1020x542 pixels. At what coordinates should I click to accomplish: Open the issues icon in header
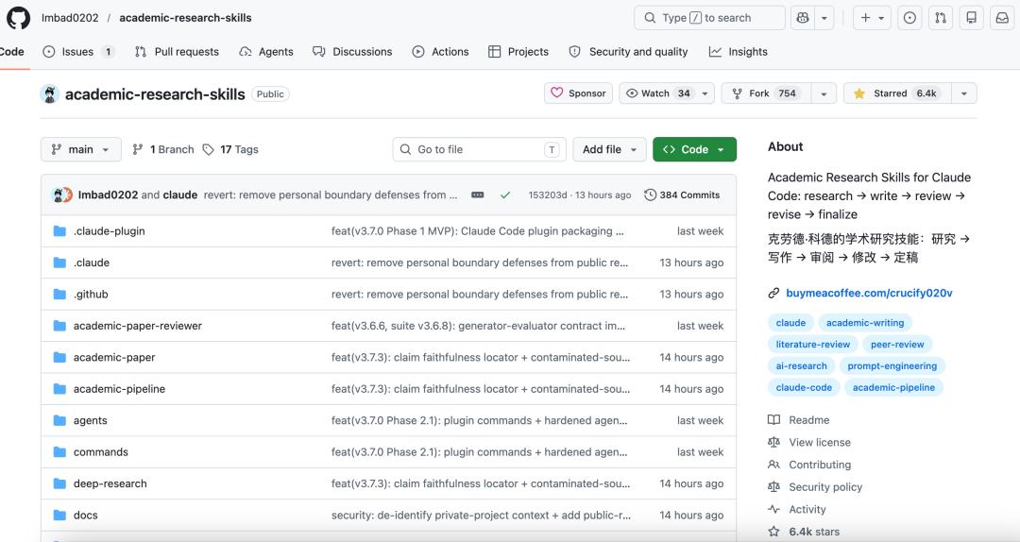coord(910,18)
